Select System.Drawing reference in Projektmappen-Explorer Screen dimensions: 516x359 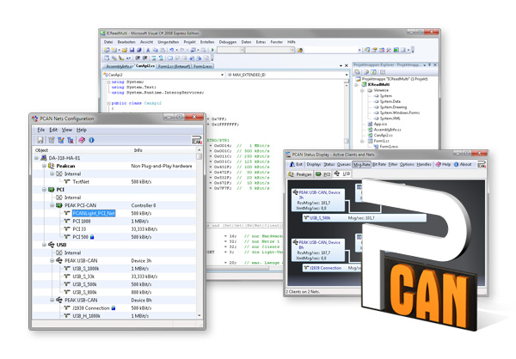[x=390, y=107]
